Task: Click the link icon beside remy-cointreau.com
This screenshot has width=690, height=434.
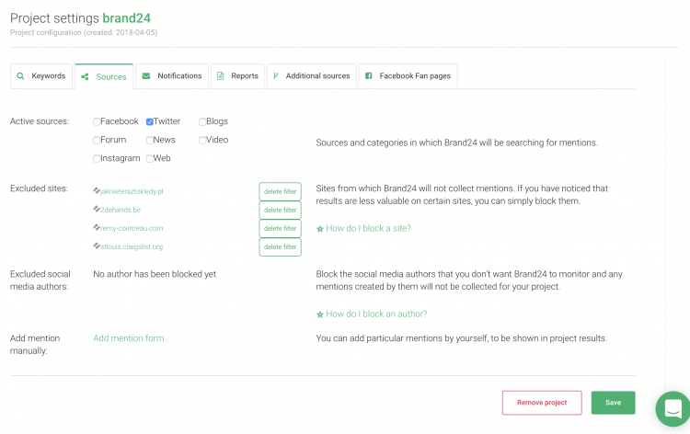Action: (97, 228)
